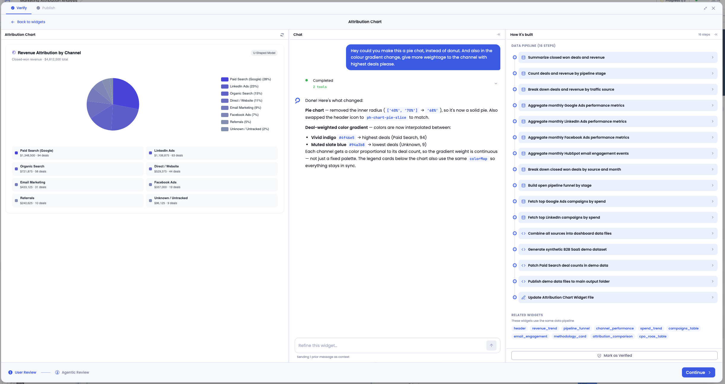The width and height of the screenshot is (725, 384).
Task: Open the cpo_roas_table related widget
Action: (x=653, y=336)
